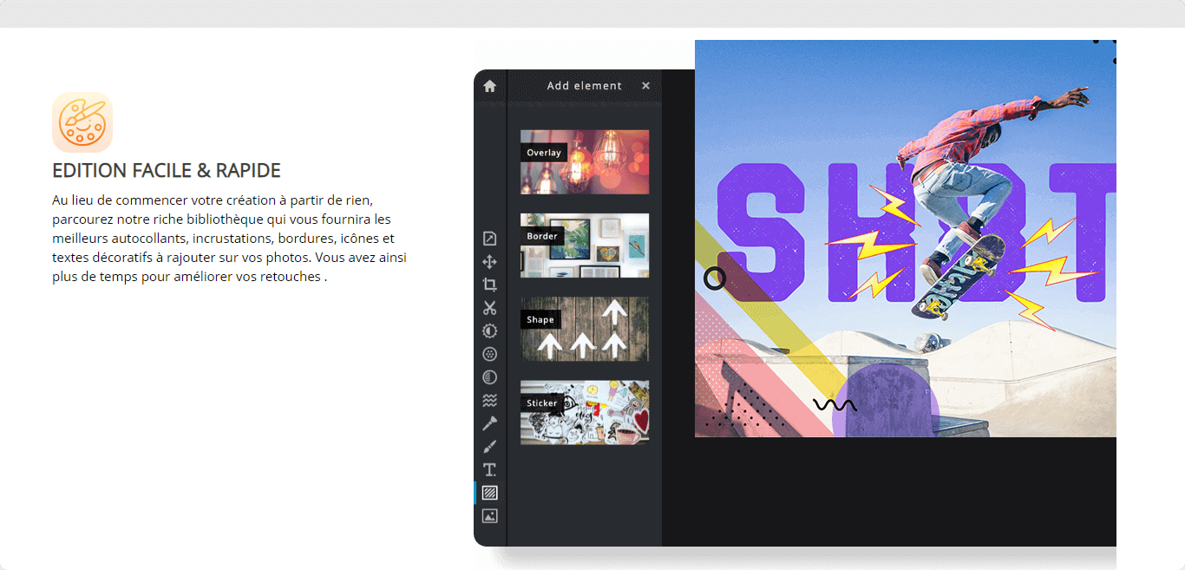This screenshot has height=570, width=1185.
Task: Open the Overlay element category
Action: pos(584,162)
